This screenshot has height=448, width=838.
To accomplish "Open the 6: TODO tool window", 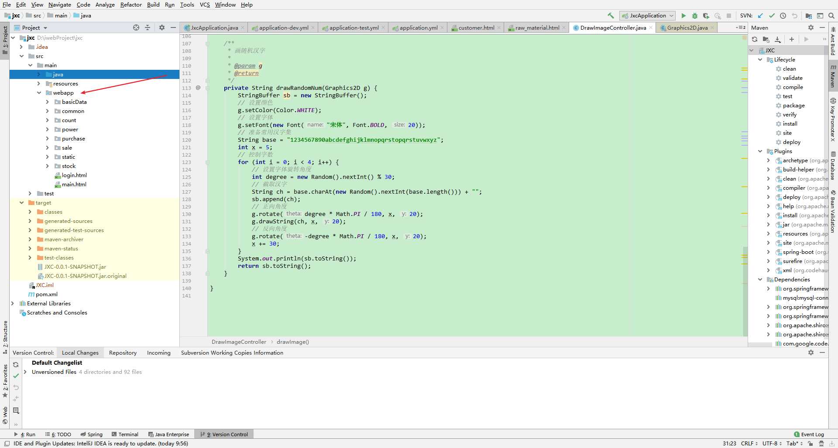I will 58,434.
